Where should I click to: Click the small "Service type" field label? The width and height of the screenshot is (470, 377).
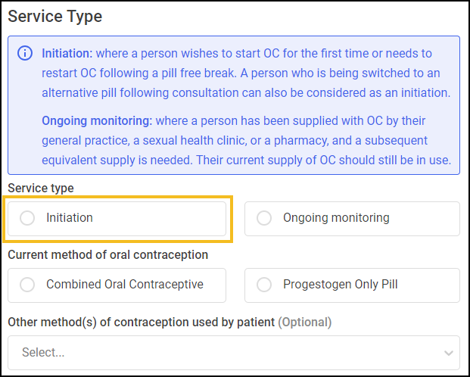click(41, 188)
